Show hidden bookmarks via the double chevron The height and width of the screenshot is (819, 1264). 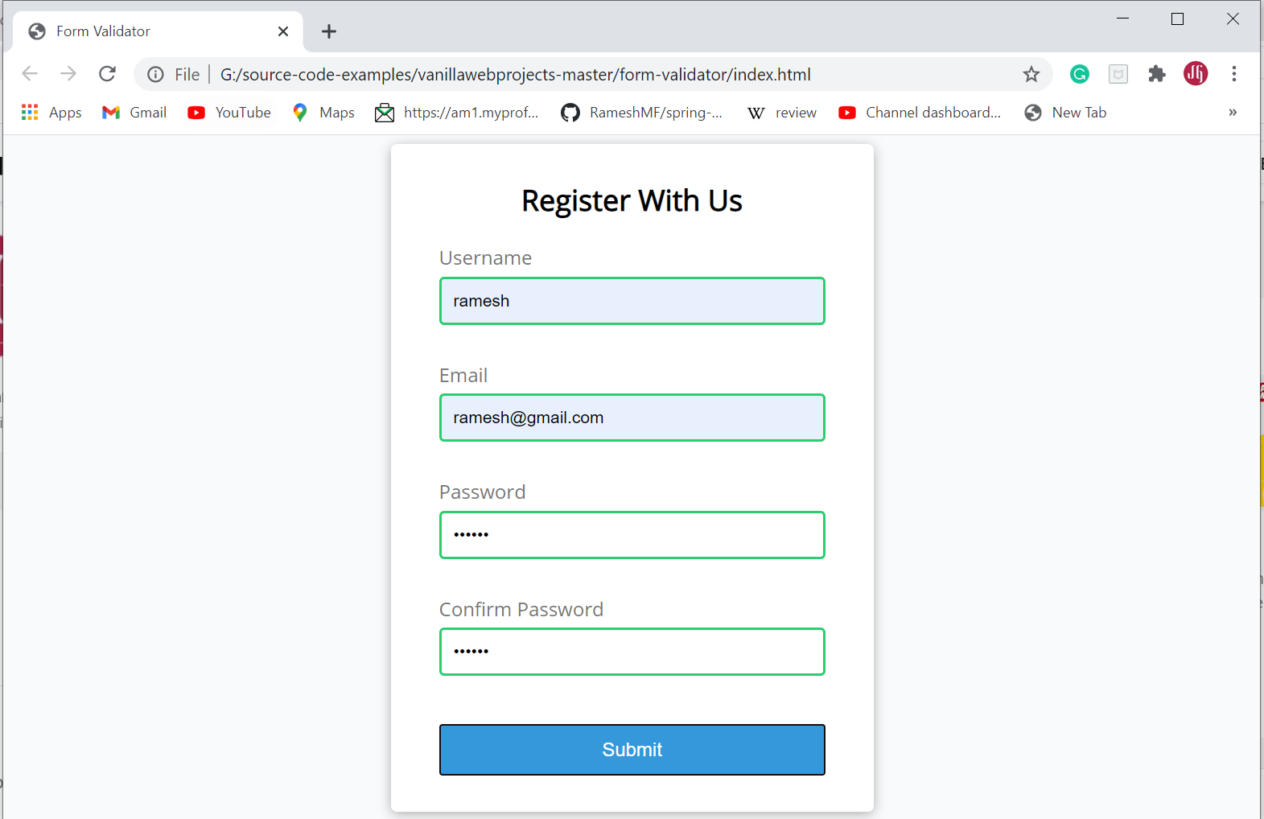coord(1233,113)
